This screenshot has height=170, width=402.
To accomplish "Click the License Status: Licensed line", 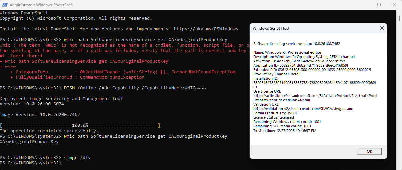I will click(274, 117).
